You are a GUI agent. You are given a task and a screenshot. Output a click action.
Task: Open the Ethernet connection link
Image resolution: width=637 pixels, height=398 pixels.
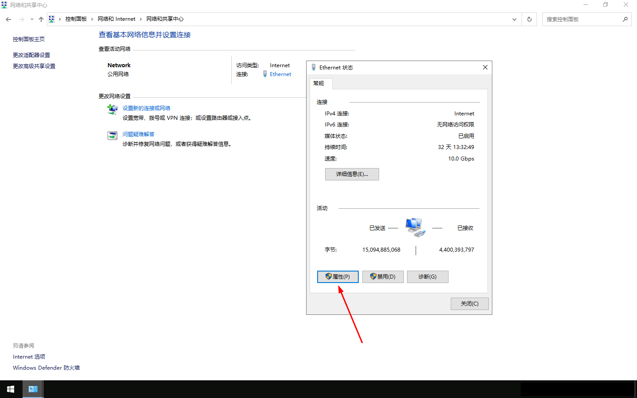point(280,74)
